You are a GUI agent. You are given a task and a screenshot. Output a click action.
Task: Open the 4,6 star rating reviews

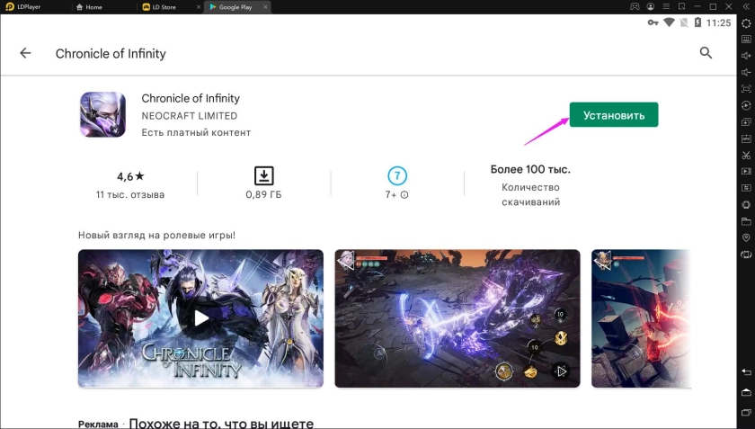[130, 176]
